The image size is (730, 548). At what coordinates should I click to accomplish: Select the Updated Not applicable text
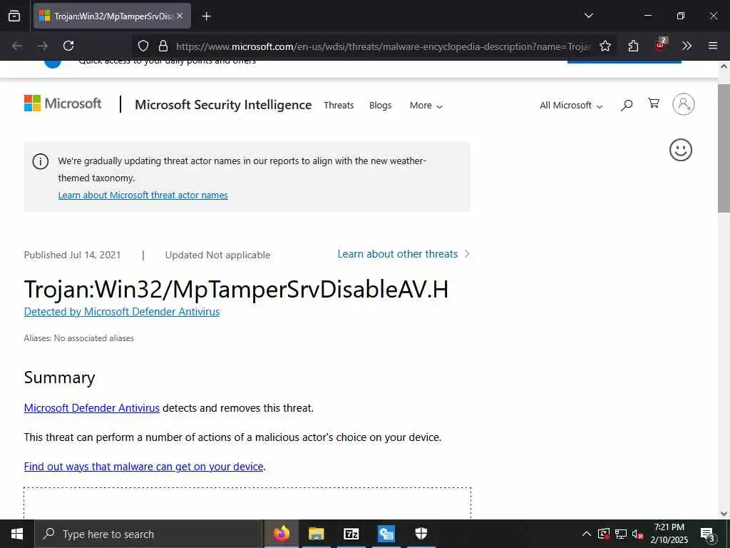point(217,255)
